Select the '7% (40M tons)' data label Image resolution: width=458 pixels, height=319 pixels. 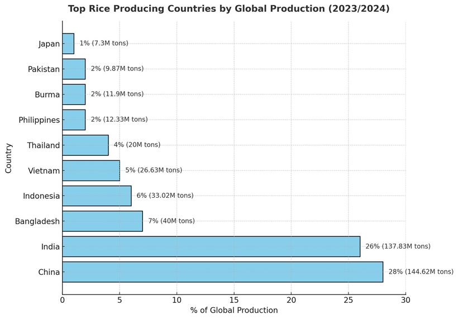pyautogui.click(x=171, y=221)
